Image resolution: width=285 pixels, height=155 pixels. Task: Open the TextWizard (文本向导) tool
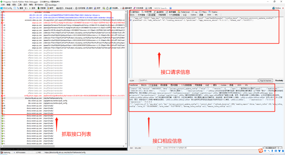138,8
